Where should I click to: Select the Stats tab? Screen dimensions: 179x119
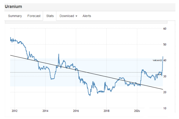(50, 16)
